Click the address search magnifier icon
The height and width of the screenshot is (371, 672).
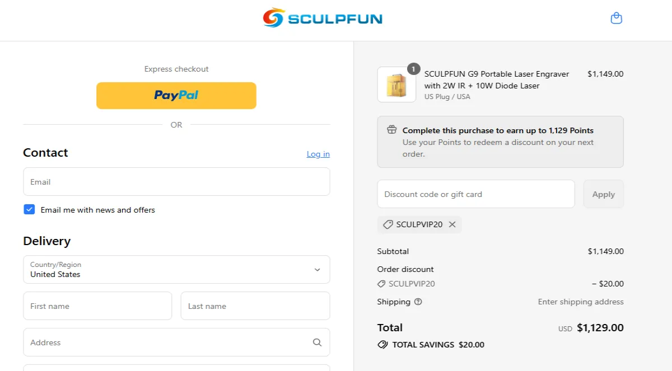317,342
